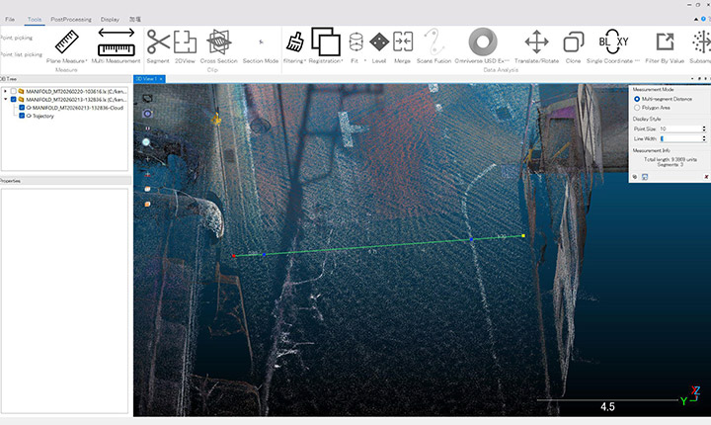The width and height of the screenshot is (711, 425).
Task: Click the magnifier zoom icon in viewport
Action: [146, 142]
